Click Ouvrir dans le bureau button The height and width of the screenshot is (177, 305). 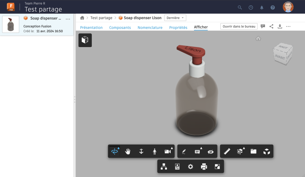coord(239,26)
